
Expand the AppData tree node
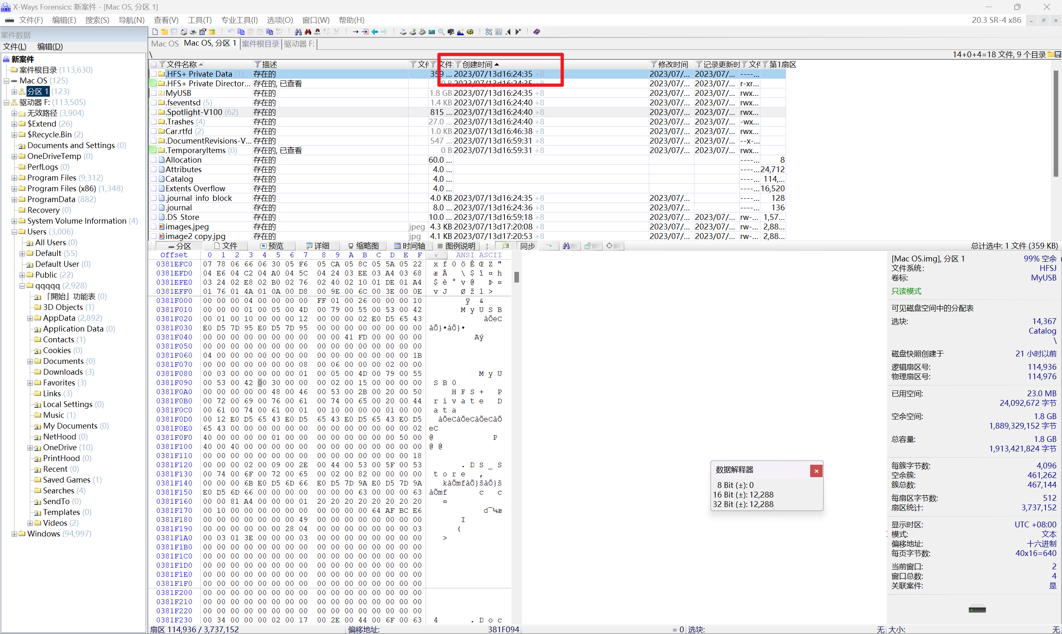(30, 318)
